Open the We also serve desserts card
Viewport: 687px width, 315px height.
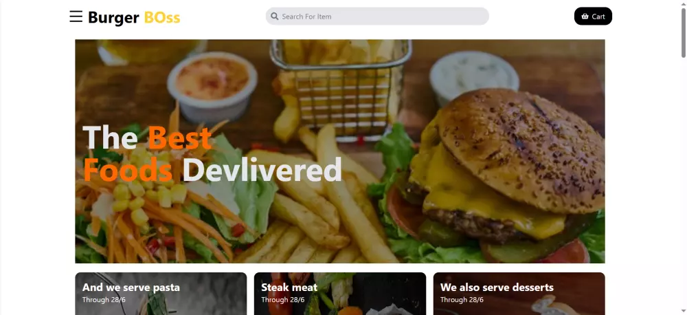pos(519,294)
